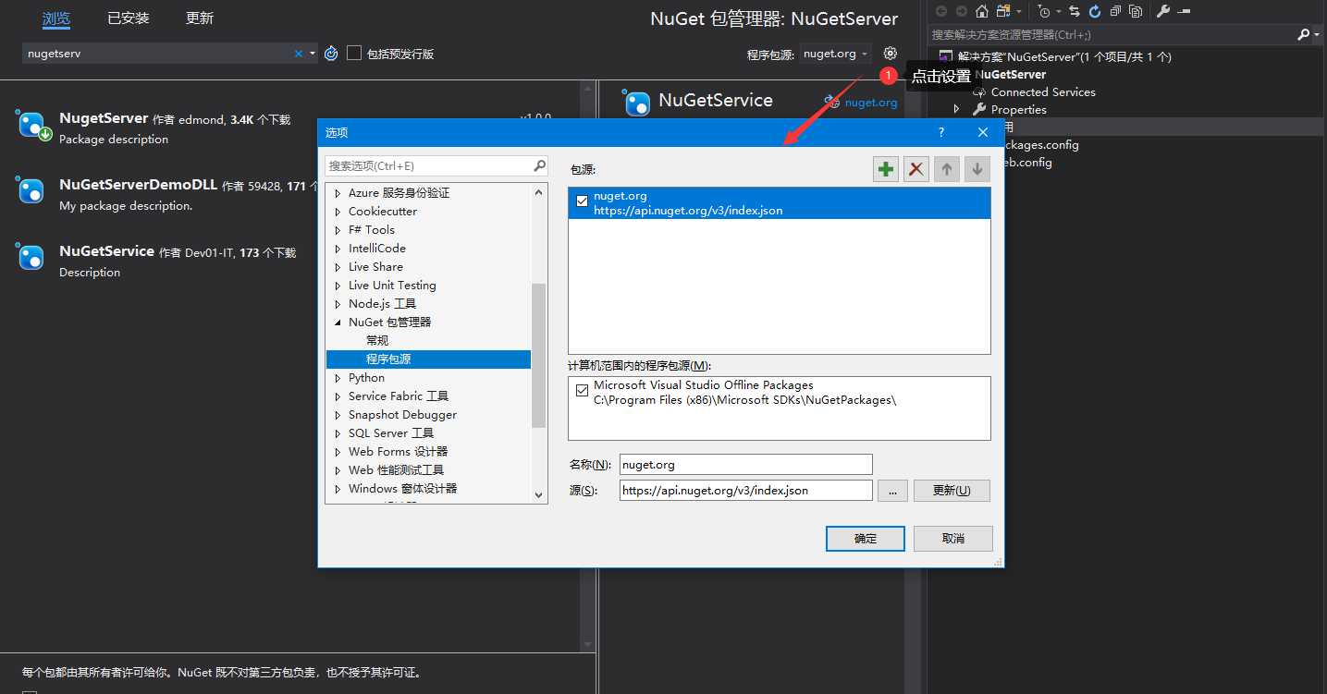
Task: Open NuGet settings gear icon
Action: [891, 54]
